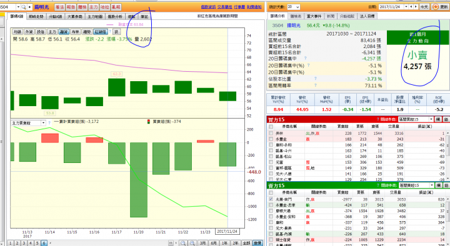Select page 6 in the bottom pager
The image size is (450, 246).
click(x=44, y=243)
